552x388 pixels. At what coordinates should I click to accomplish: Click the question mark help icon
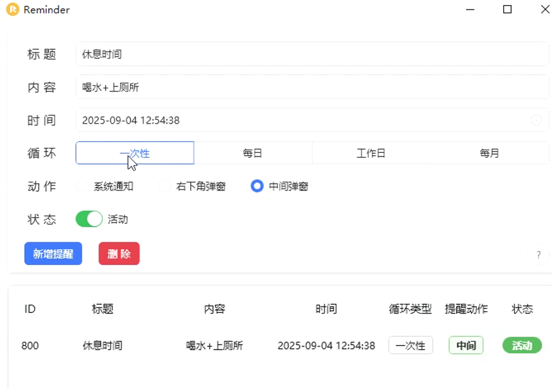coord(538,255)
